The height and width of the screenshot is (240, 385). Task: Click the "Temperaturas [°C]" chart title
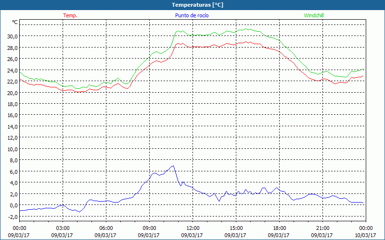(x=197, y=5)
